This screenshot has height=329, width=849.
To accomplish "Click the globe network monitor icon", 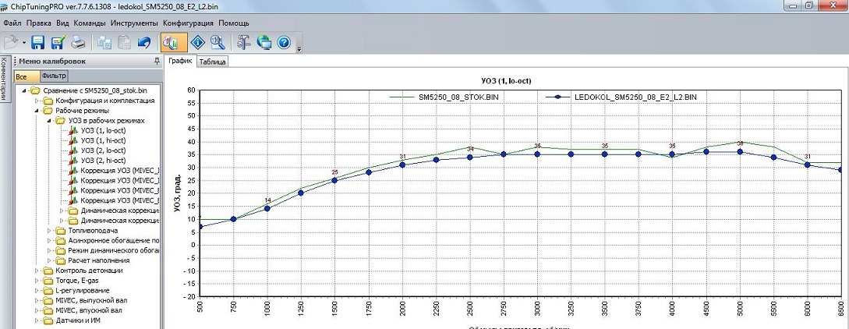I will click(264, 42).
